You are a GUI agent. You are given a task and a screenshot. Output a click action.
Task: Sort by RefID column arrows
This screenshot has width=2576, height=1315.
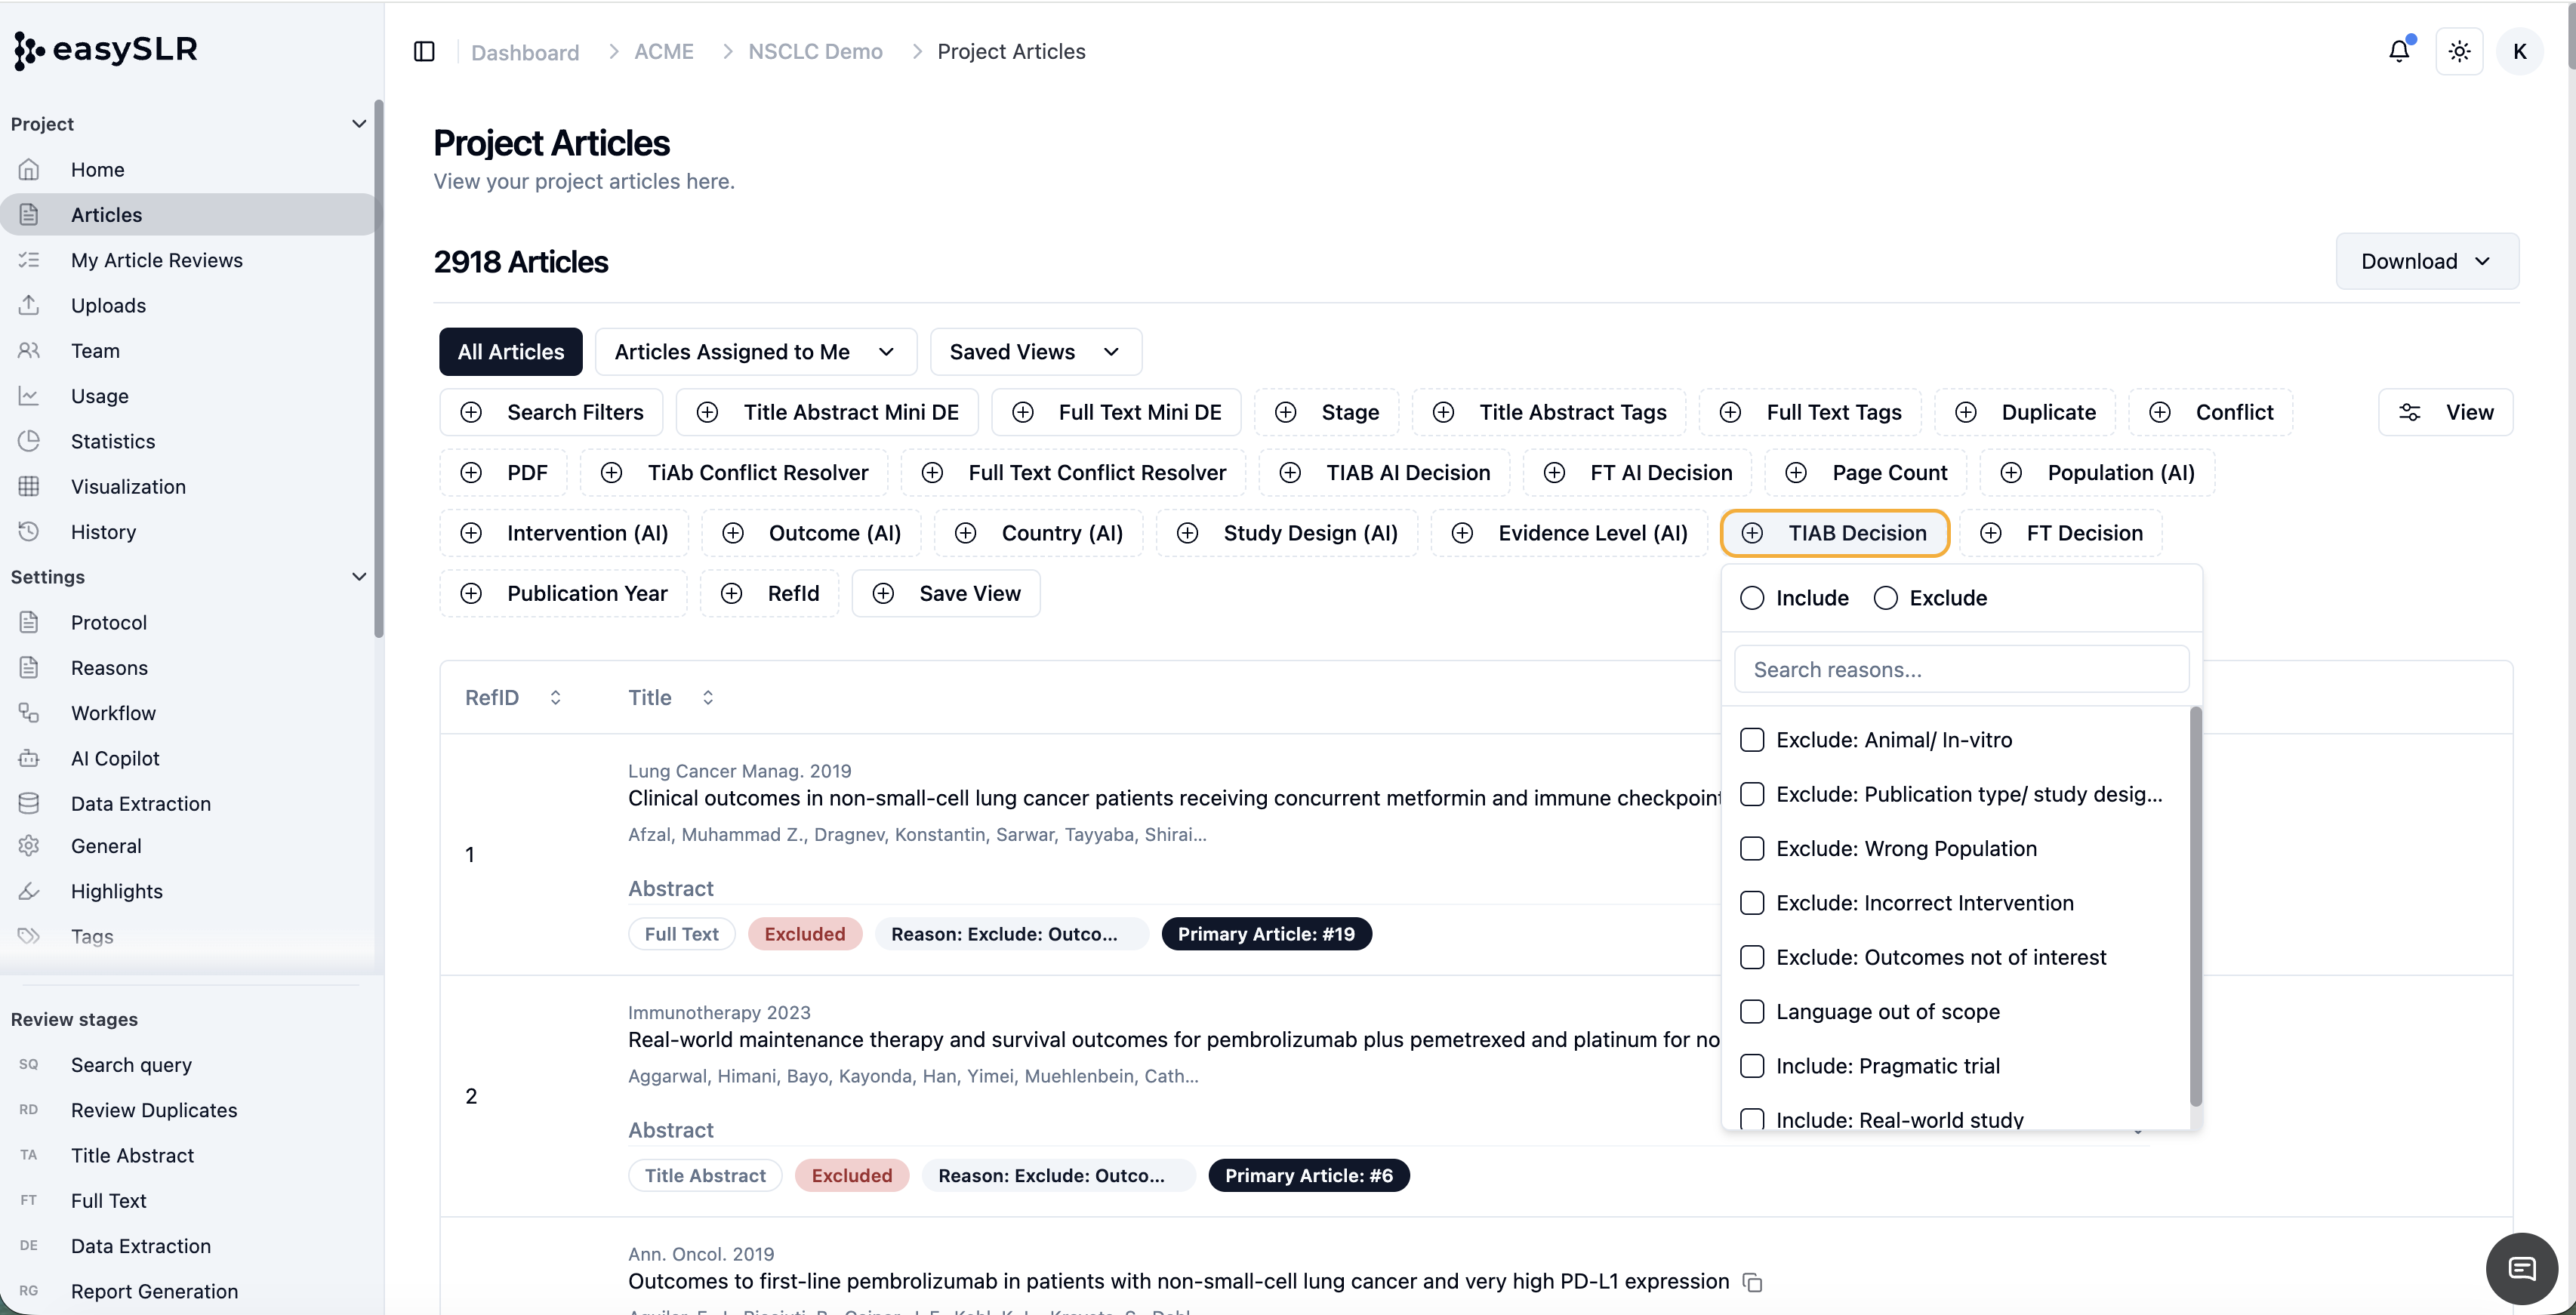(x=555, y=698)
